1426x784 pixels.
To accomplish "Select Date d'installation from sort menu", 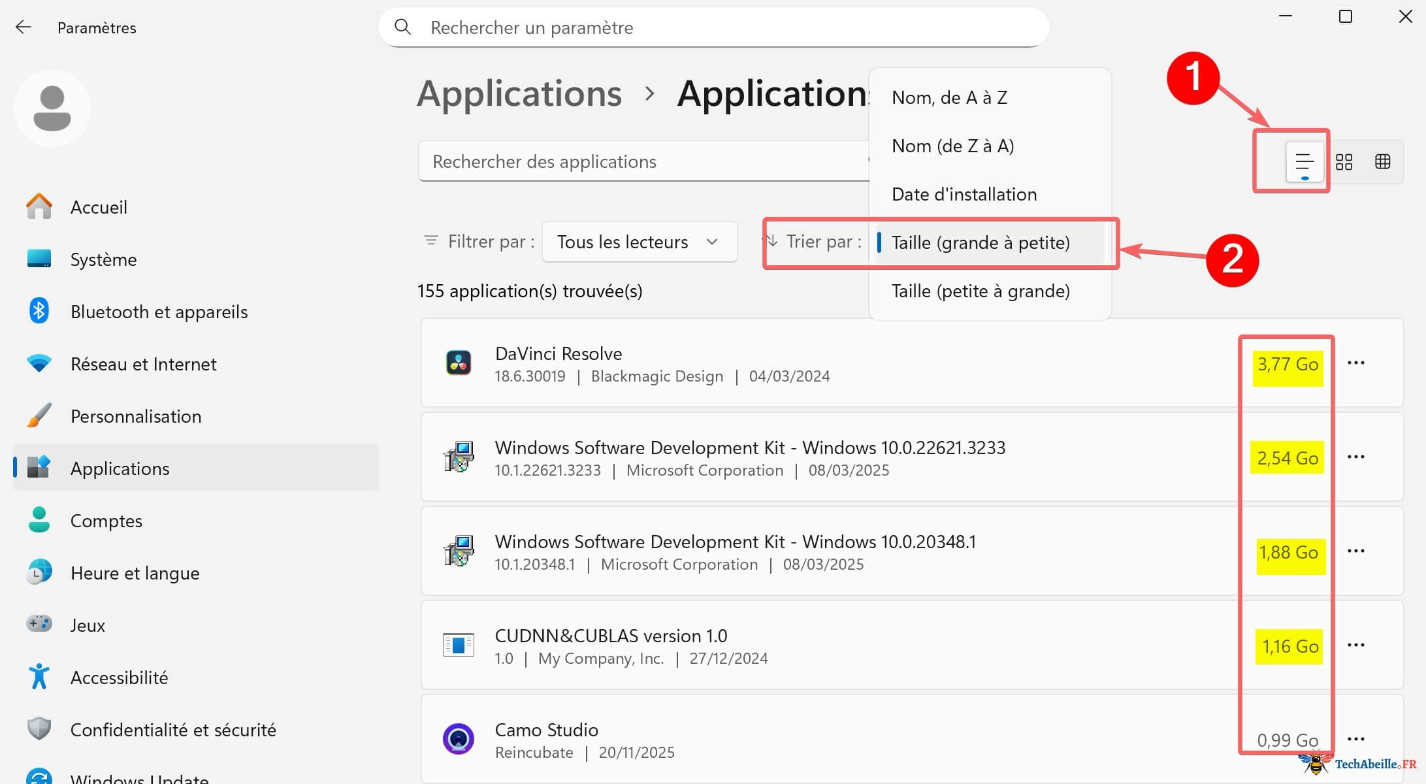I will pos(964,193).
